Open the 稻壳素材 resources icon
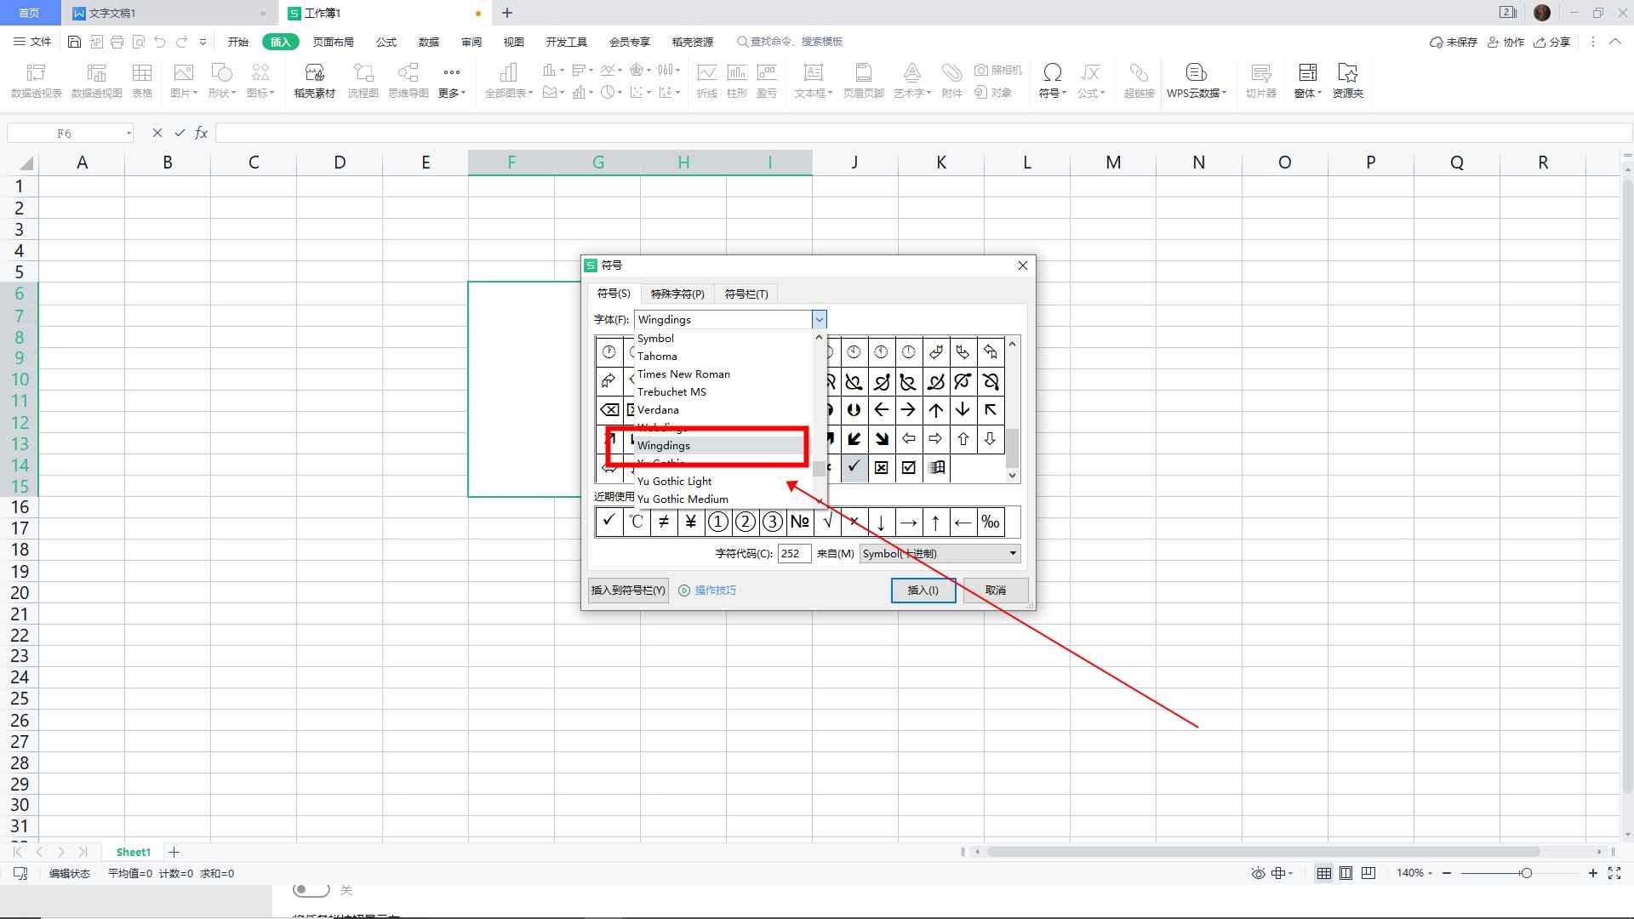This screenshot has width=1634, height=919. point(314,80)
